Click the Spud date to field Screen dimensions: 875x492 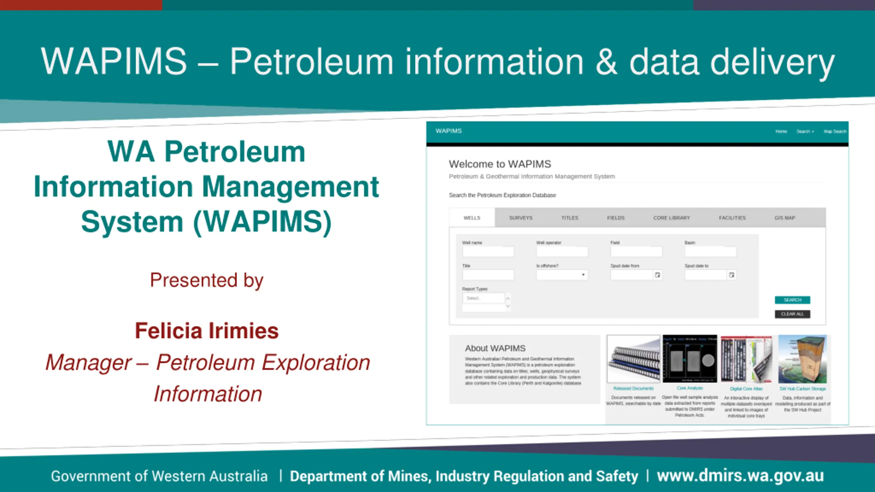(x=706, y=275)
